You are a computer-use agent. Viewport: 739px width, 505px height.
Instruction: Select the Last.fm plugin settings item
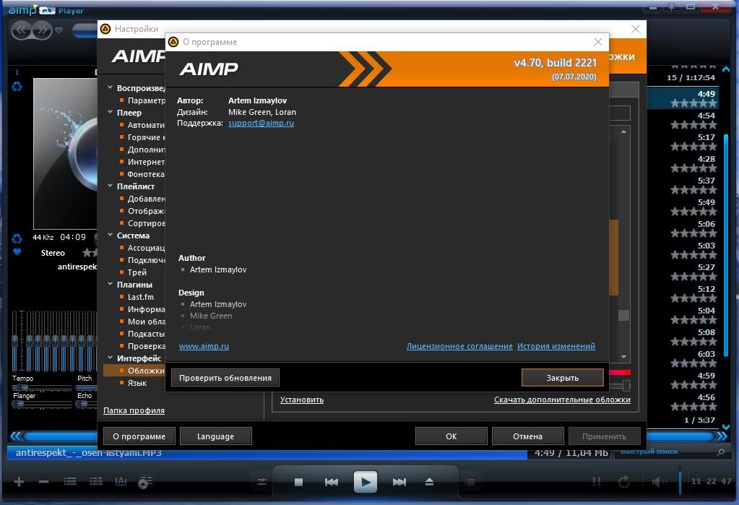point(140,297)
